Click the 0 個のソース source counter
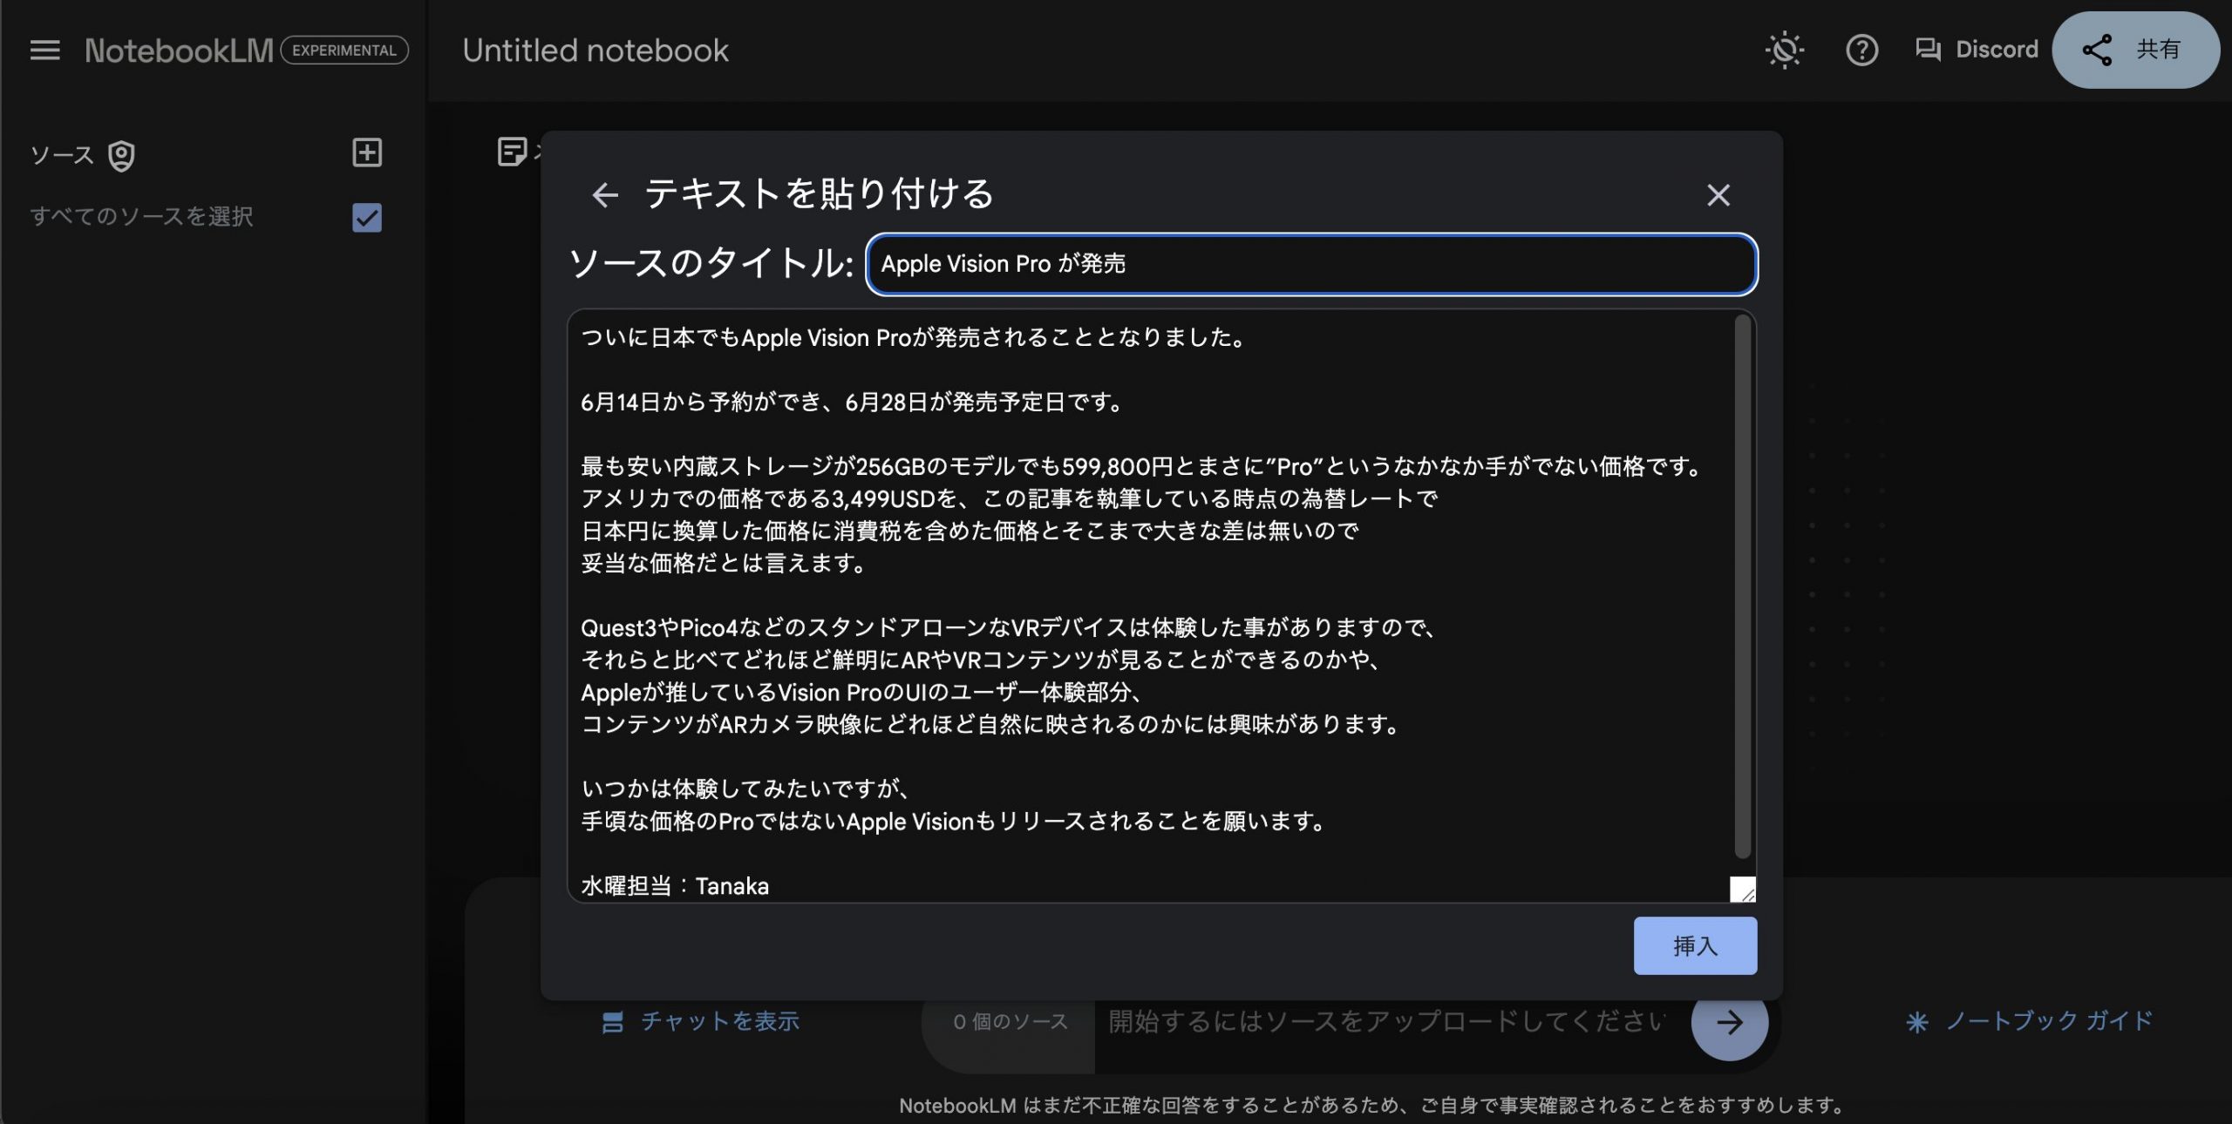The height and width of the screenshot is (1124, 2232). [1010, 1021]
